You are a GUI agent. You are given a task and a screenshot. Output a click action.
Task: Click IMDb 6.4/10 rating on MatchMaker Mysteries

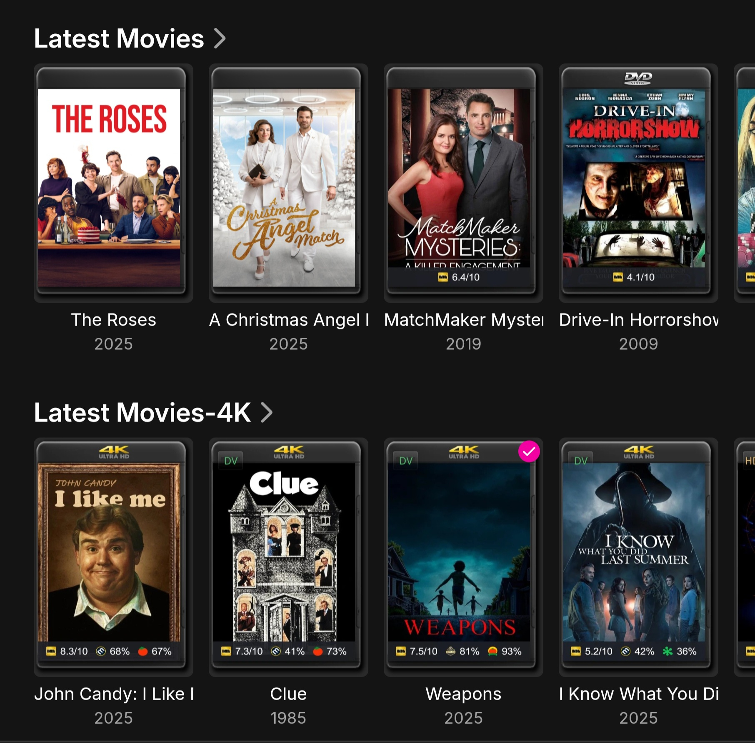click(x=459, y=277)
